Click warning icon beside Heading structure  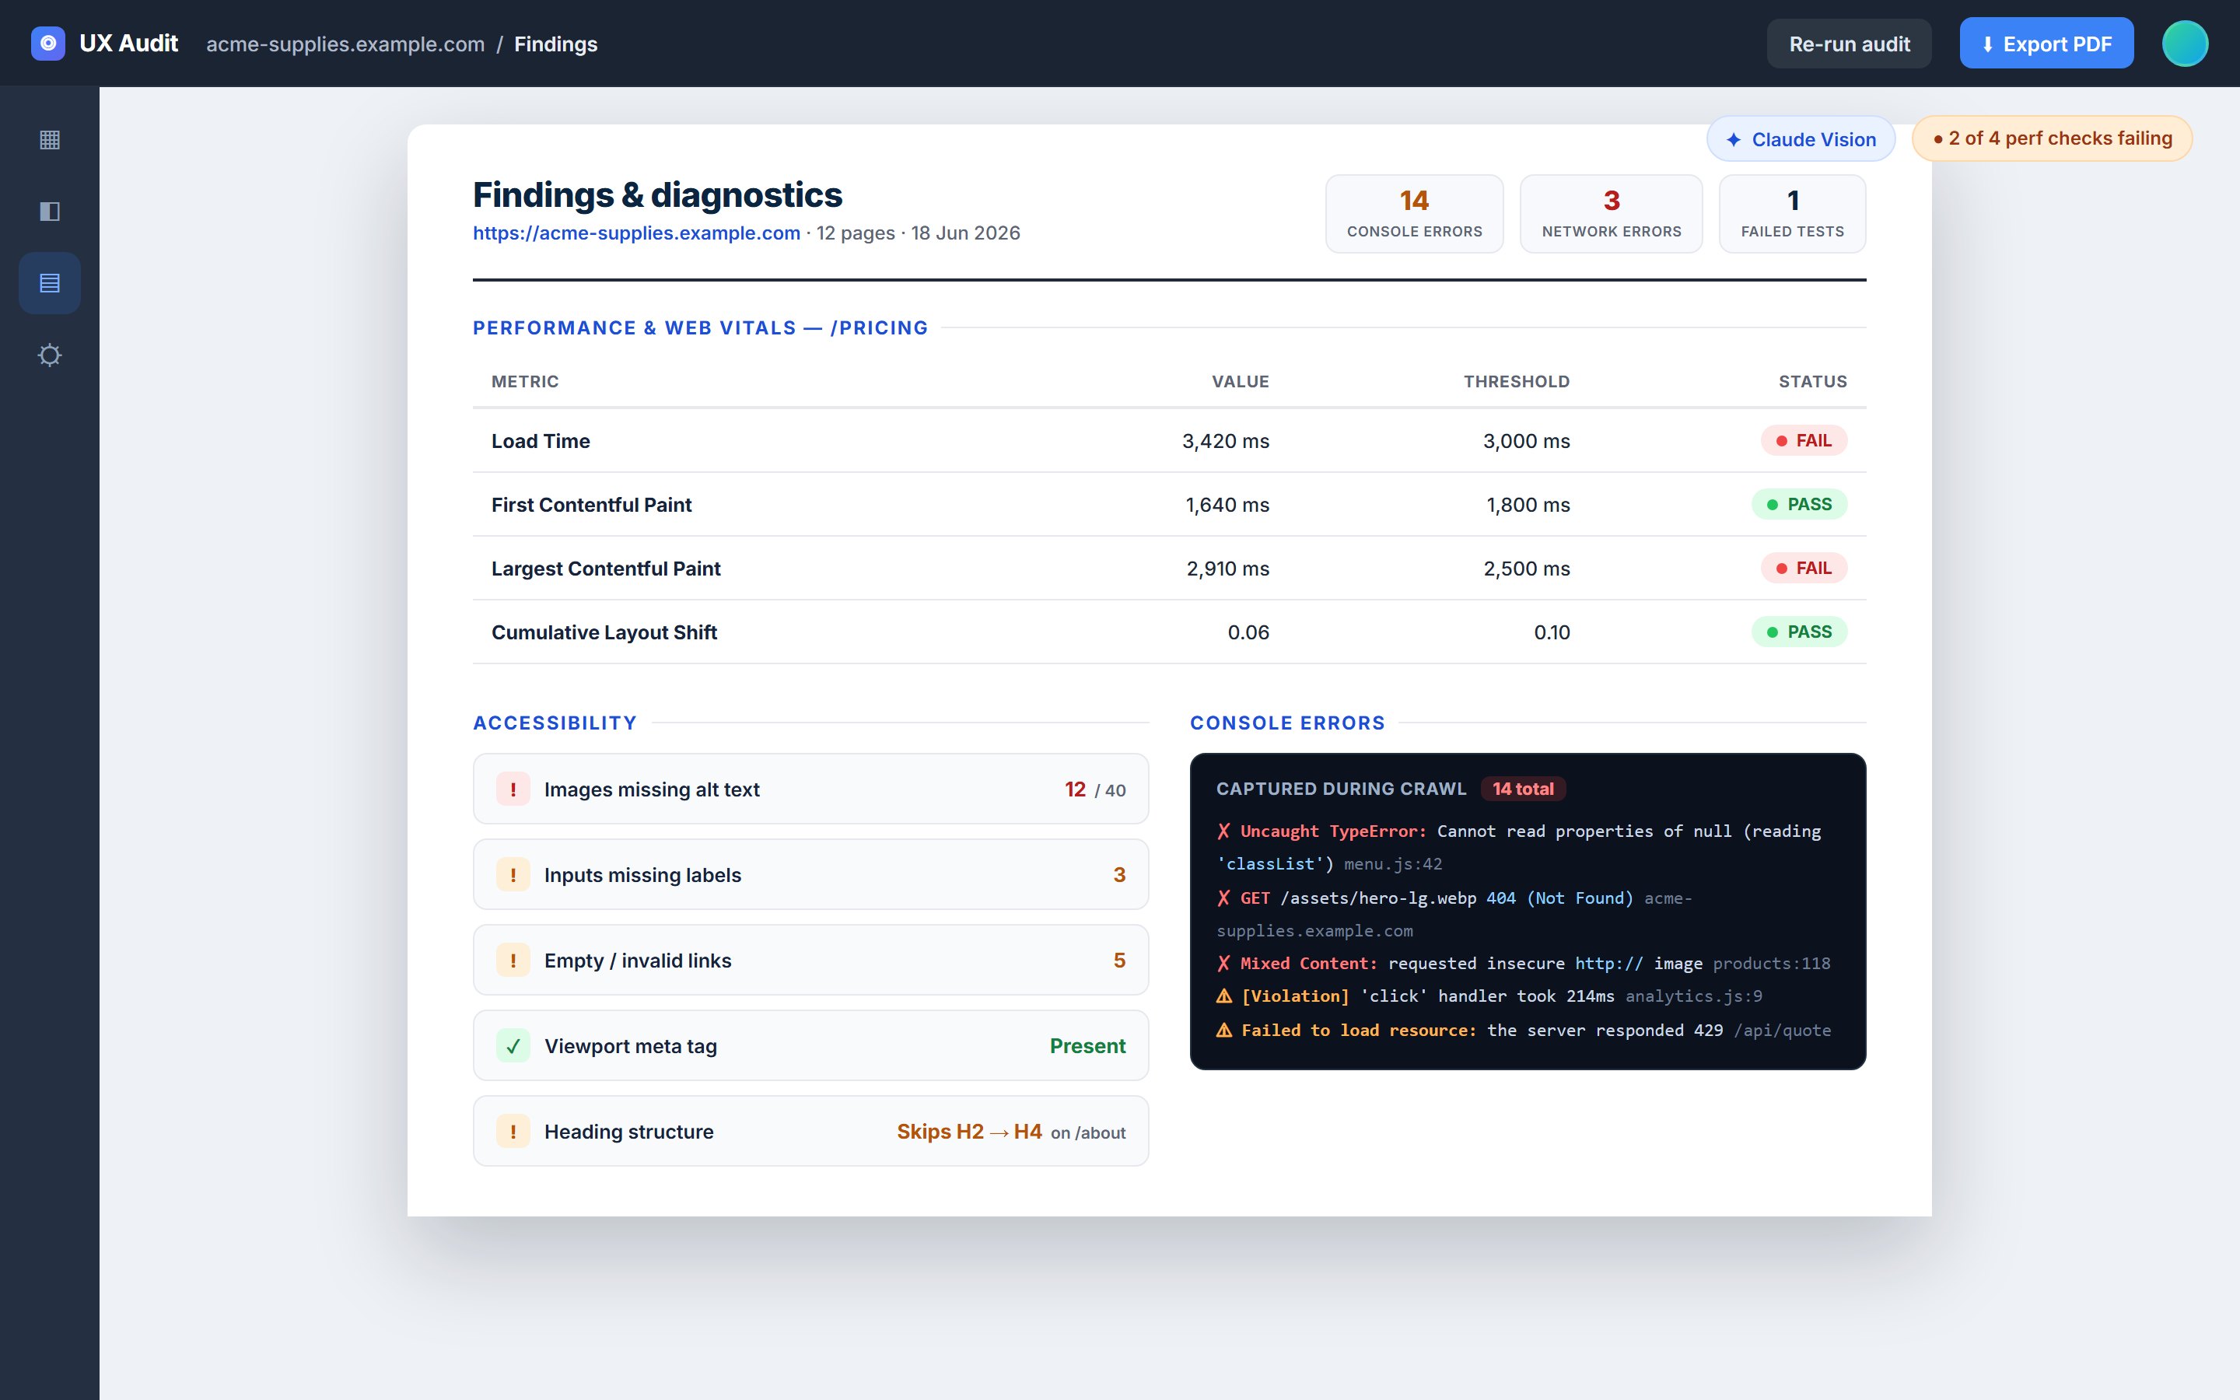point(513,1132)
